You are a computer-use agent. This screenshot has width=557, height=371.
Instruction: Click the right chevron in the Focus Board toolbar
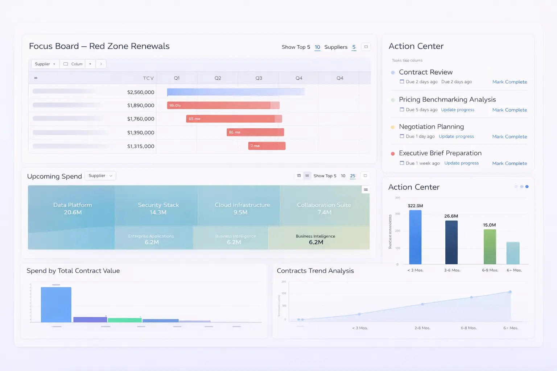click(101, 64)
